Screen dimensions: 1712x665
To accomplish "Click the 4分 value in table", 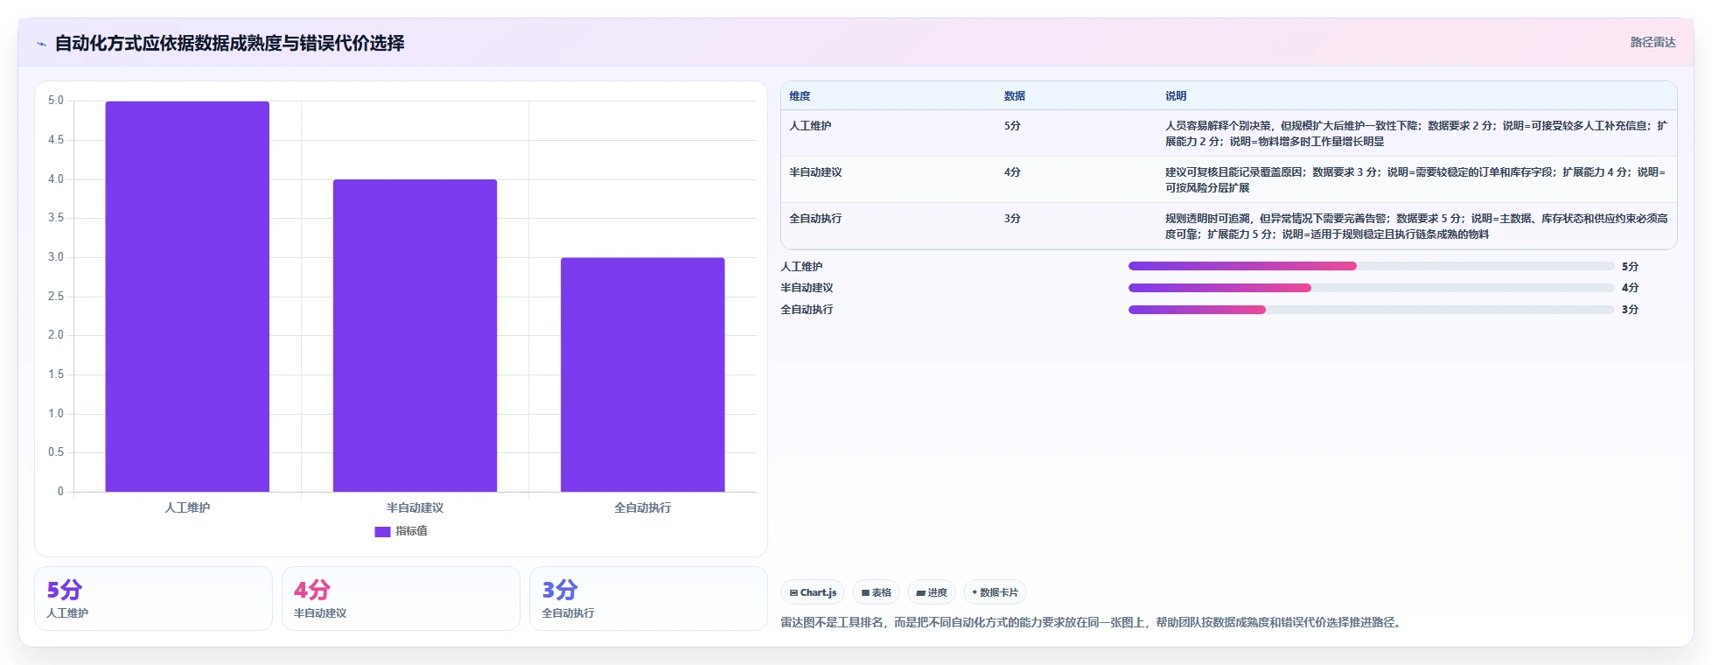I will pyautogui.click(x=1012, y=172).
